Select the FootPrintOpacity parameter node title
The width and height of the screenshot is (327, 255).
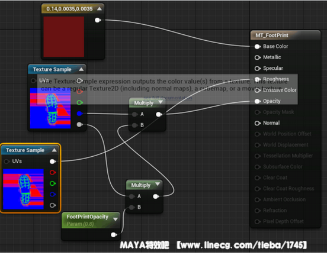88,217
